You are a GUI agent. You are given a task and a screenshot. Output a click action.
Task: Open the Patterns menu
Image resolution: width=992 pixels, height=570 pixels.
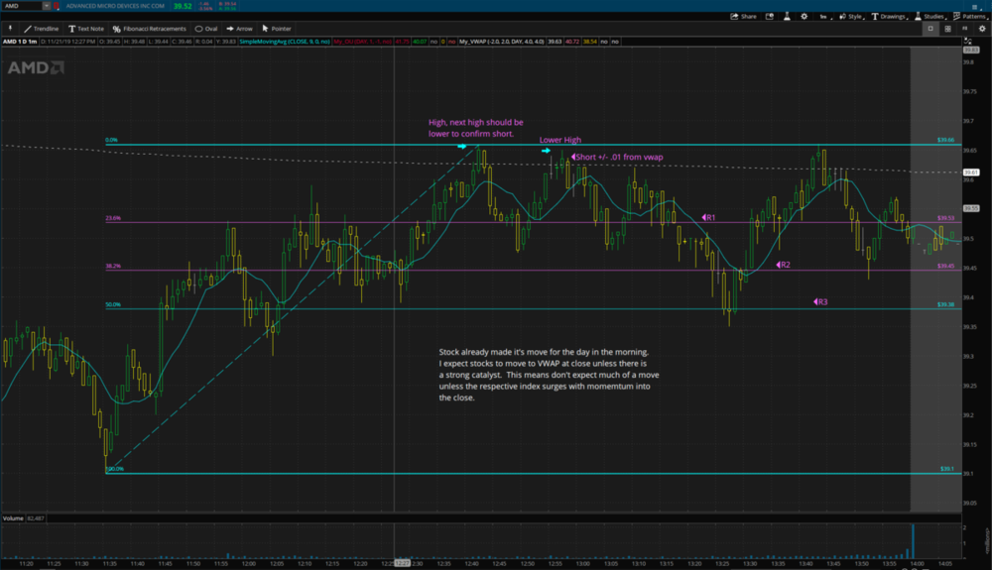970,16
